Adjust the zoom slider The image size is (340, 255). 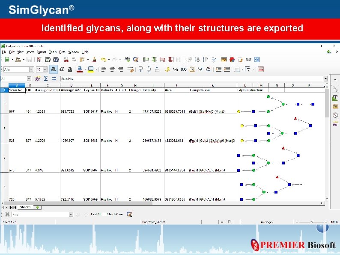coord(311,222)
